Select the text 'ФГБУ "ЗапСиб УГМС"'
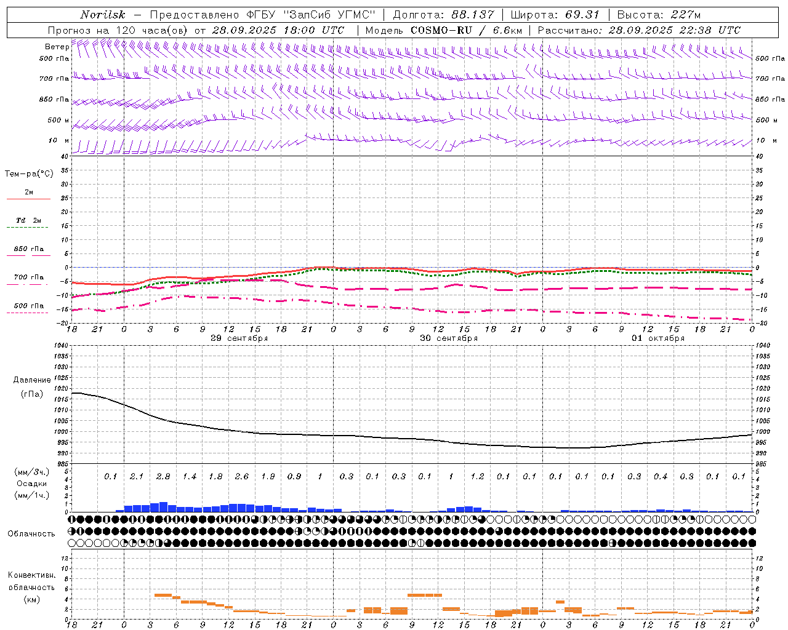Viewport: 788px width, 630px height. (310, 15)
